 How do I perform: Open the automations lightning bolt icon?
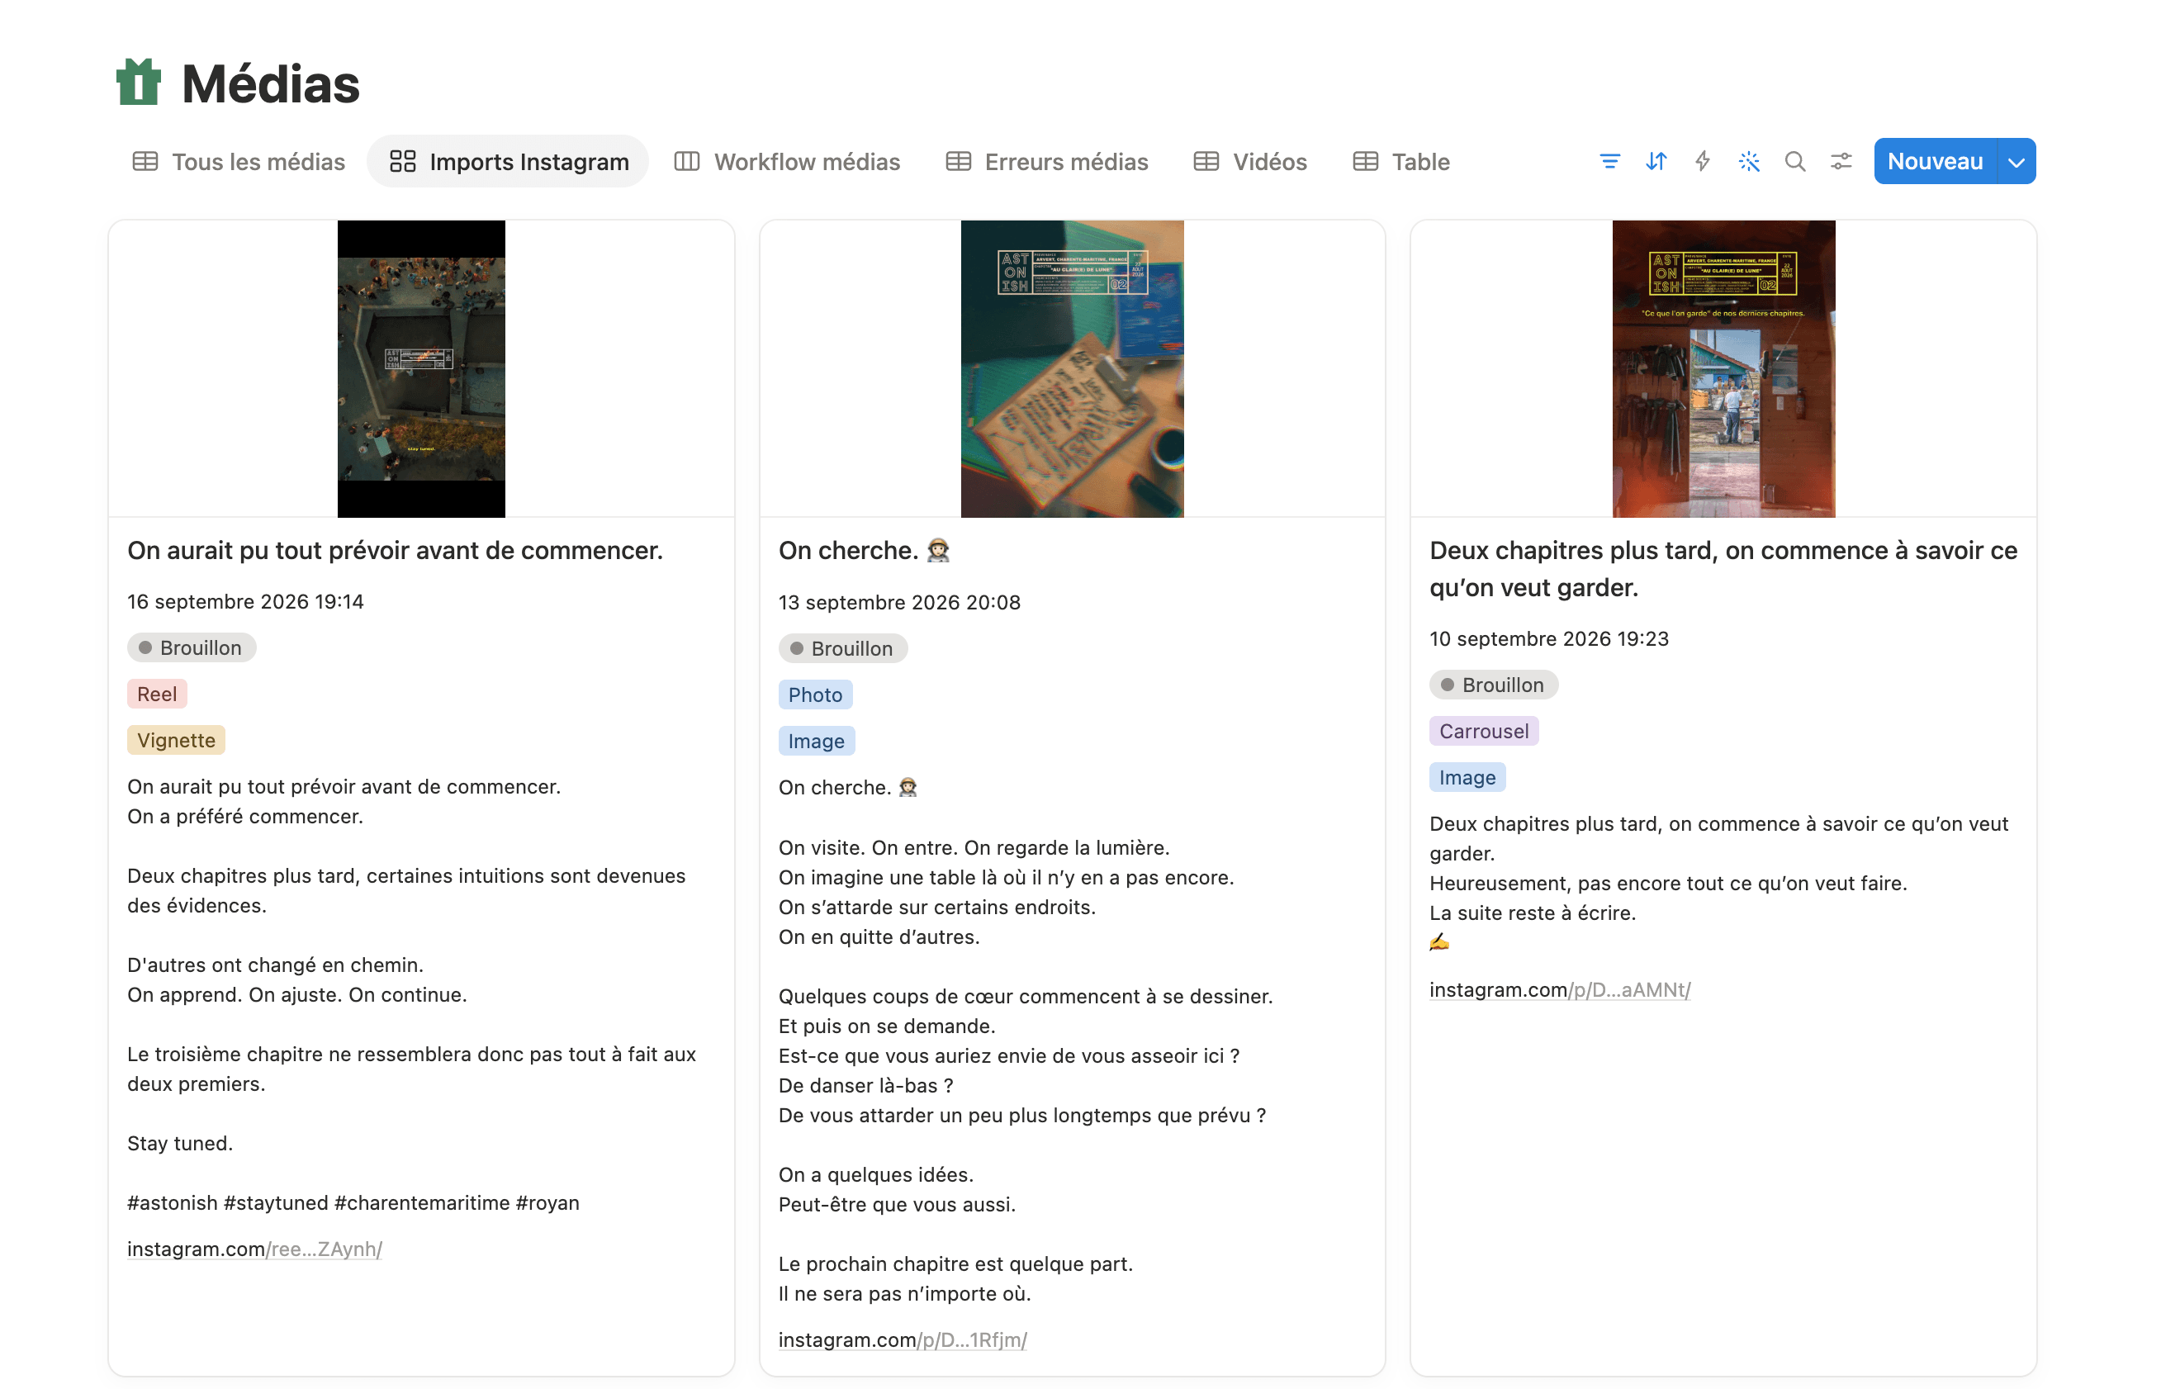click(x=1702, y=161)
